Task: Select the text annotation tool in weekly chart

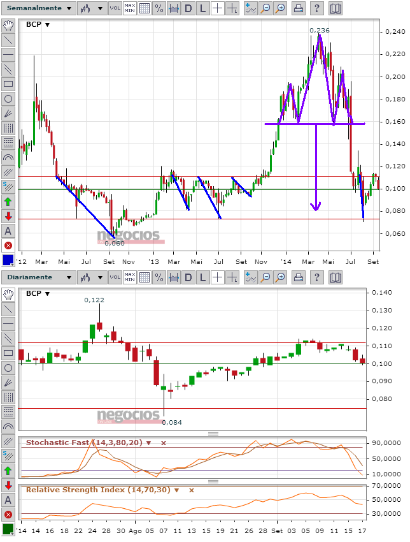Action: (8, 231)
